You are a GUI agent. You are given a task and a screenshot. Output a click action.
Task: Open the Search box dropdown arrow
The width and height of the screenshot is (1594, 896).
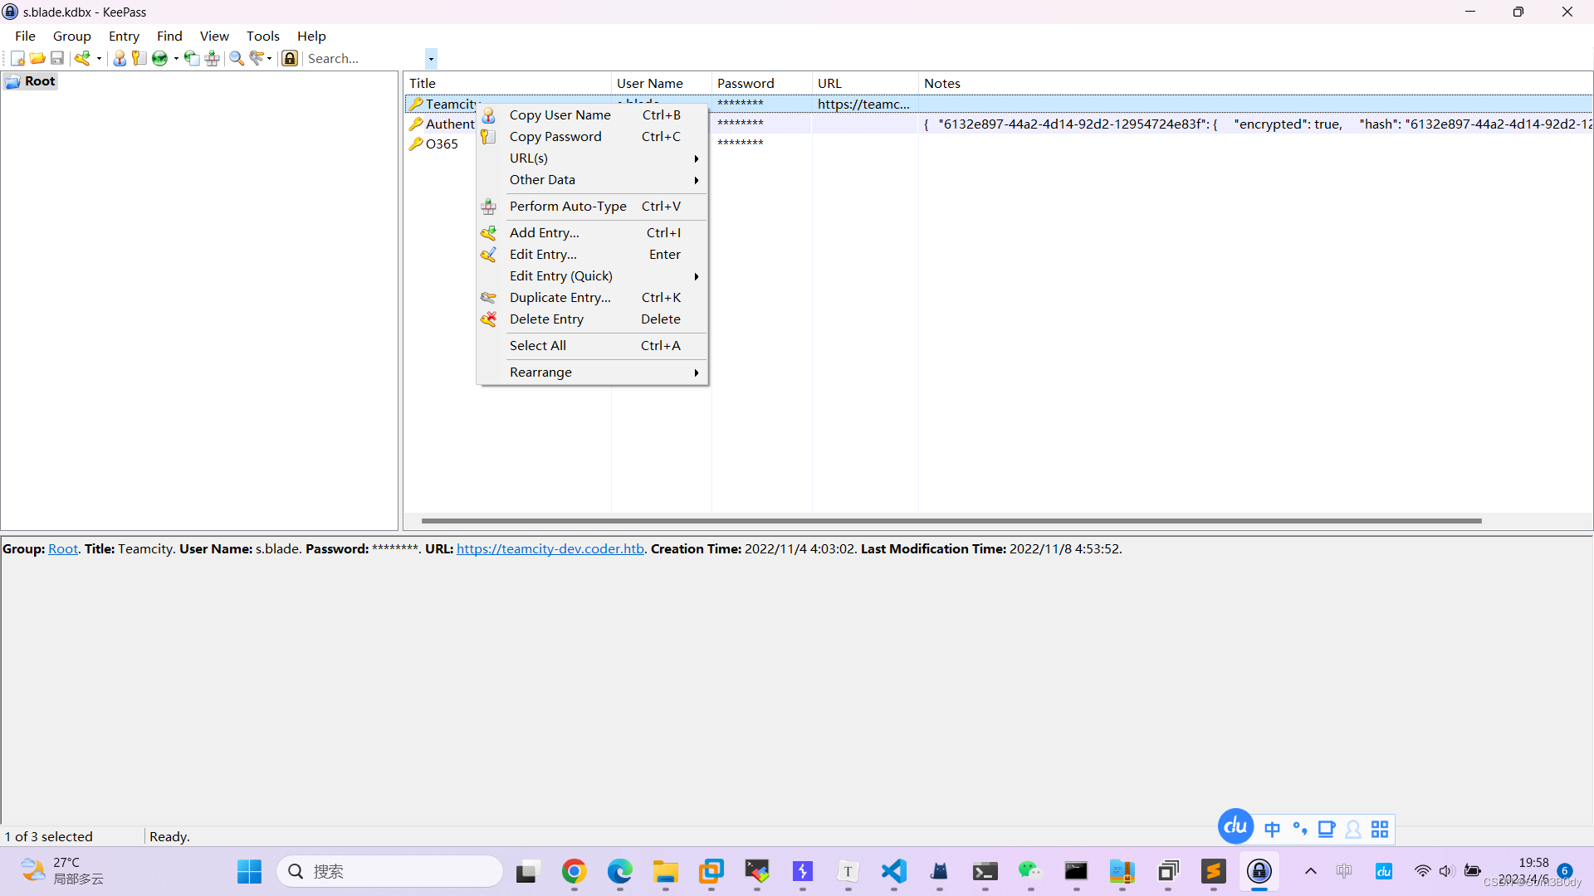click(431, 58)
